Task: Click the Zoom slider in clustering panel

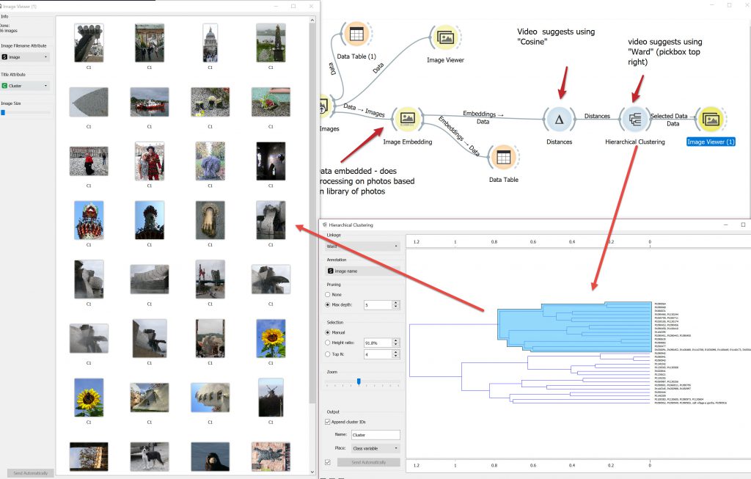Action: (359, 382)
